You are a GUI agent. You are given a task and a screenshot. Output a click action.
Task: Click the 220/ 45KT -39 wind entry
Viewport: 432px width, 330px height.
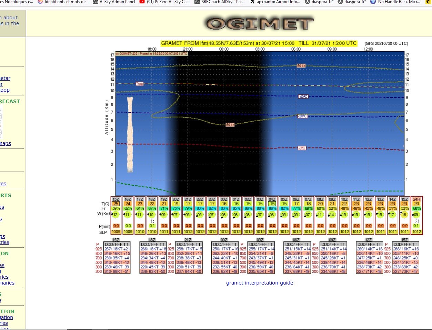[x=153, y=267]
